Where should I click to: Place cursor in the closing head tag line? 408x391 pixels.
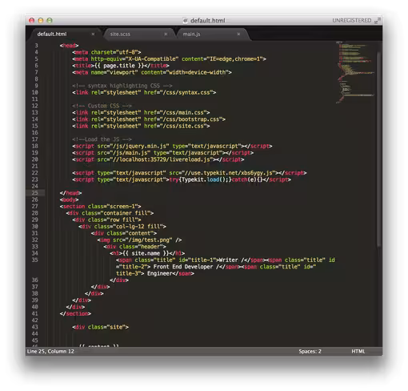[71, 193]
